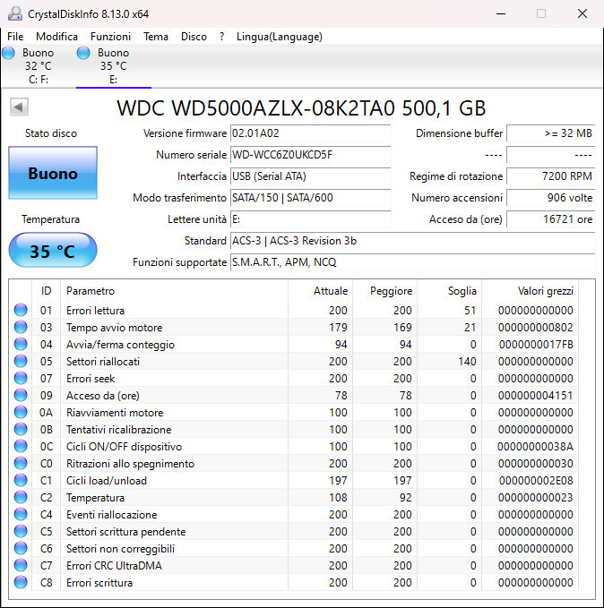This screenshot has width=604, height=608.
Task: Click the ID column header
Action: [x=47, y=291]
